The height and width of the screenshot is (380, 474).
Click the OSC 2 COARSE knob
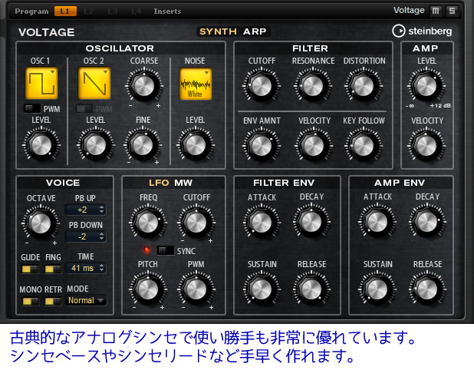click(144, 86)
